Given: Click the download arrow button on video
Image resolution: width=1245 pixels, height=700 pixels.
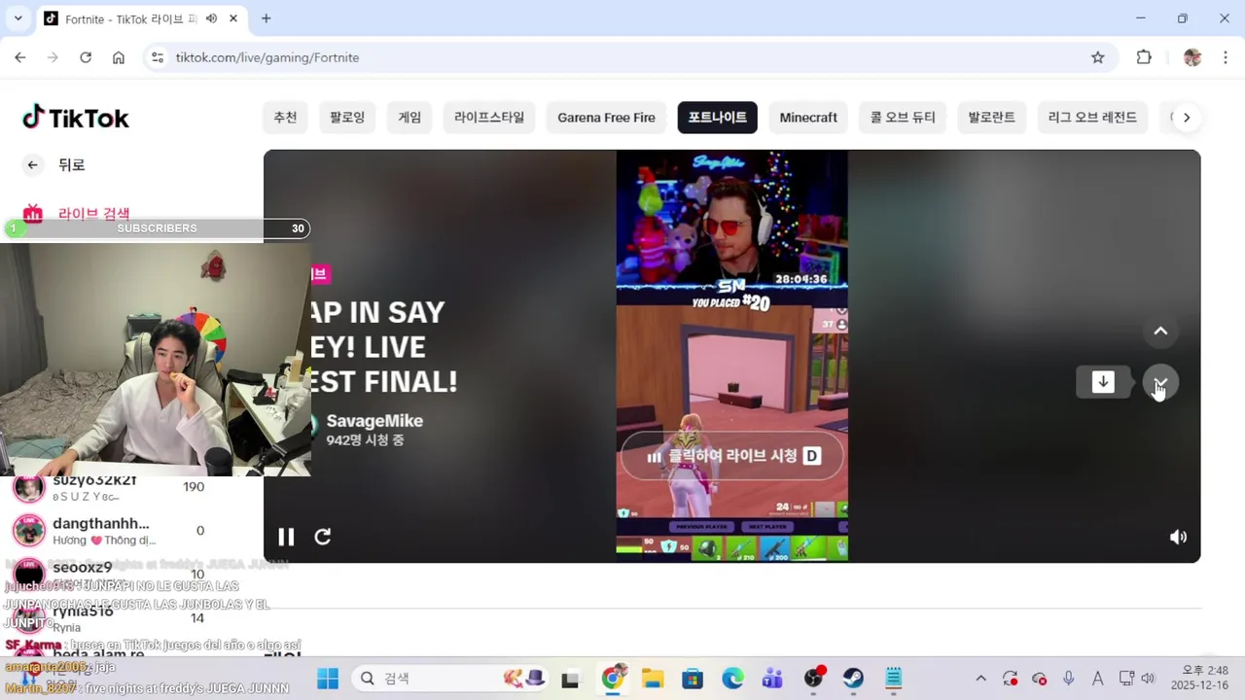Looking at the screenshot, I should coord(1103,382).
